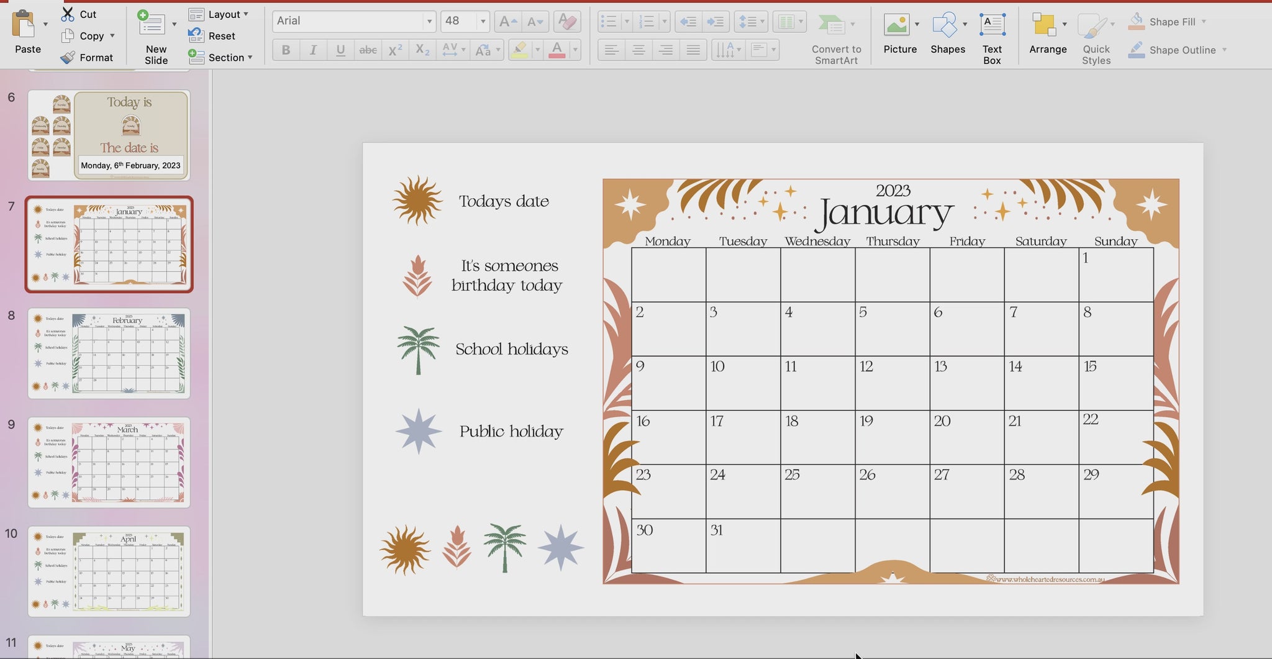Toggle numbered list

tap(647, 22)
